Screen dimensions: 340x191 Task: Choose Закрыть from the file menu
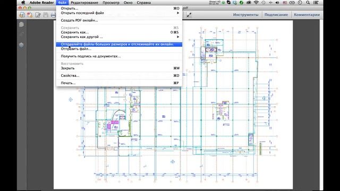(119, 68)
